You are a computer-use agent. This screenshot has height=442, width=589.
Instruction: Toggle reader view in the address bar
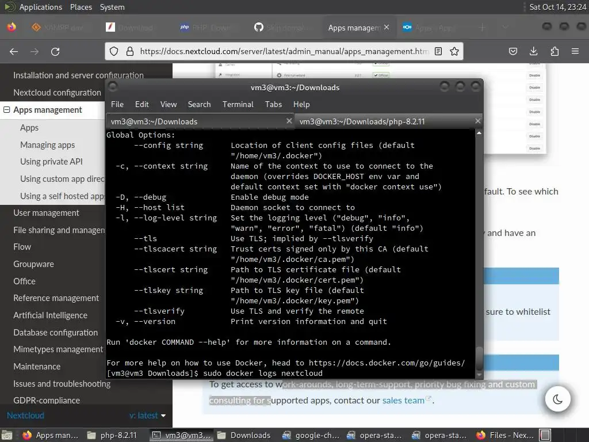click(x=438, y=51)
